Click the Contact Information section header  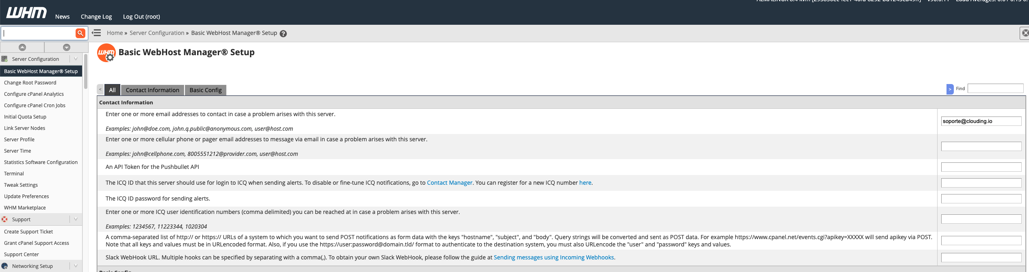561,102
